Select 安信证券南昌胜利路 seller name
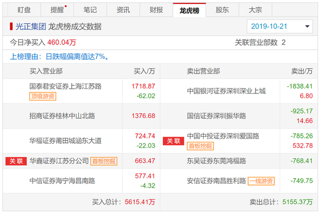Image resolution: width=321 pixels, height=212 pixels. pyautogui.click(x=216, y=181)
